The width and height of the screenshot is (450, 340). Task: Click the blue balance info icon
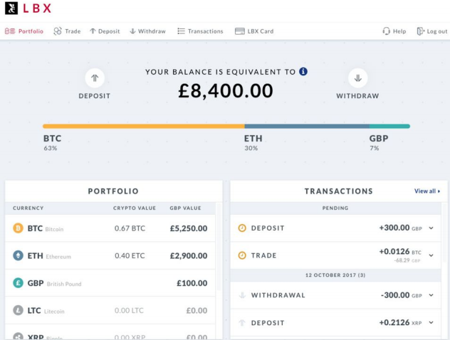click(303, 71)
